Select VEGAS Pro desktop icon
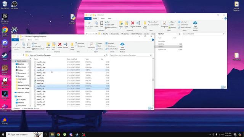The width and height of the screenshot is (244, 137). tap(5, 96)
